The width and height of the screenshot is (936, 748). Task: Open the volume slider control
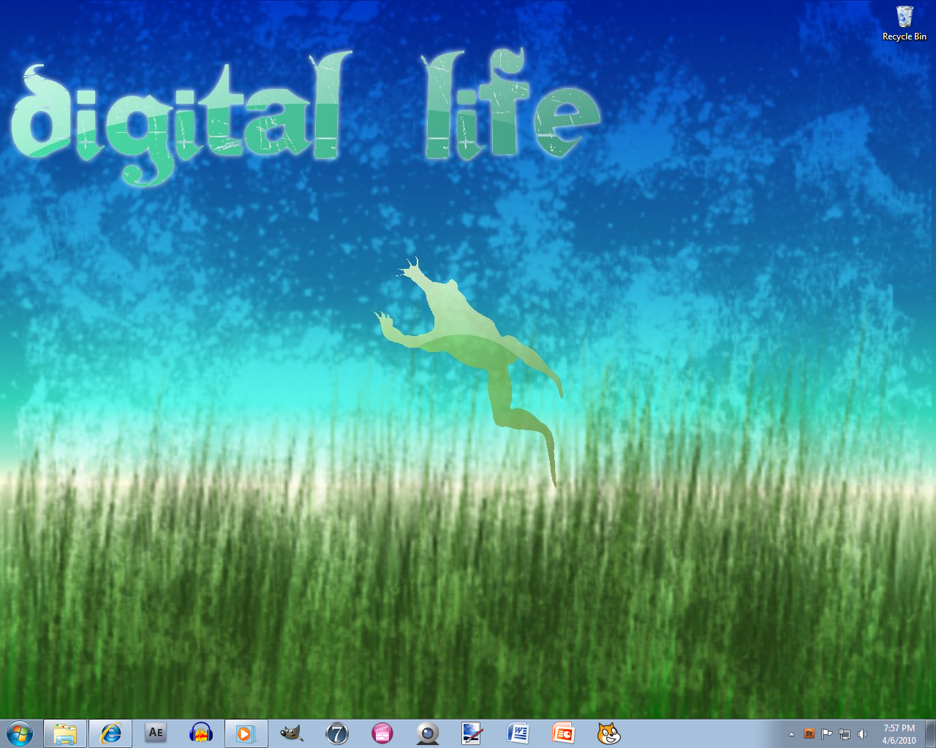[863, 733]
